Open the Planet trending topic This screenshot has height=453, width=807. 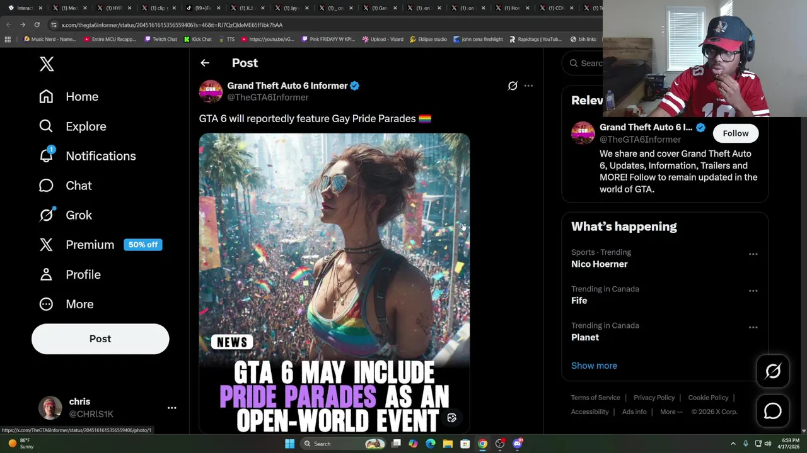tap(585, 337)
